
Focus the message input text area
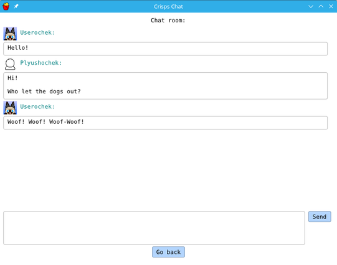pos(154,228)
